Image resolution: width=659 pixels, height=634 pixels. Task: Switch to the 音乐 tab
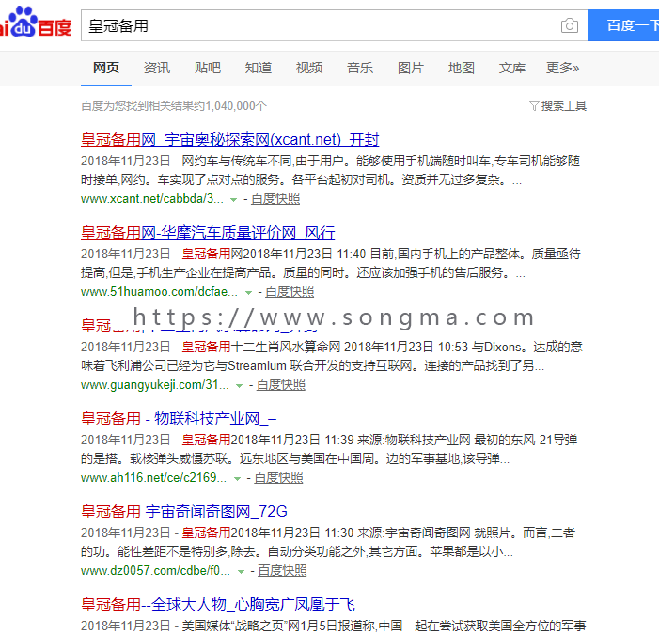coord(360,68)
